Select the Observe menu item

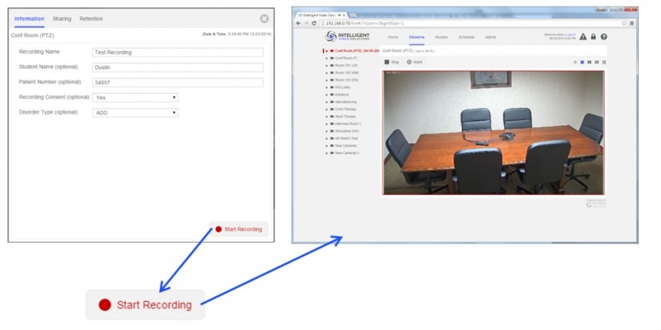(416, 37)
